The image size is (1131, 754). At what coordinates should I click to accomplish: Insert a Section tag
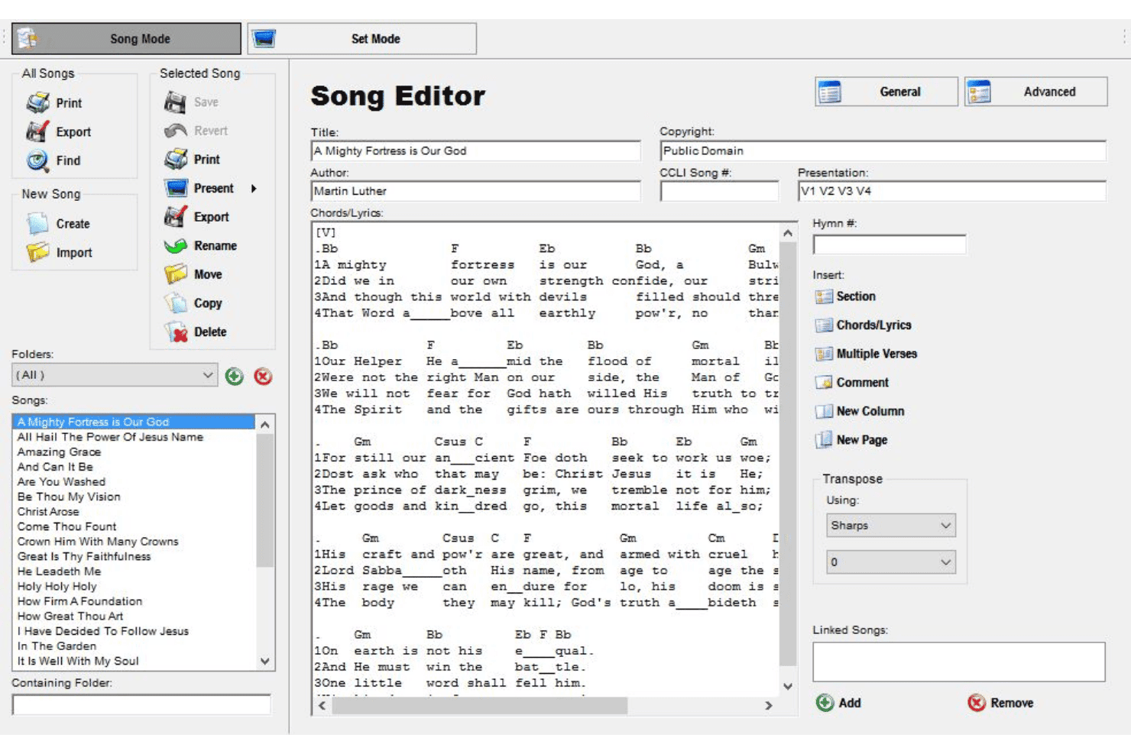click(845, 296)
